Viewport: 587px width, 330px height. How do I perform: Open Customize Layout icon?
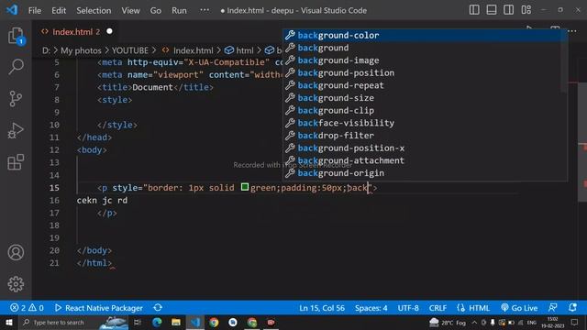click(526, 10)
